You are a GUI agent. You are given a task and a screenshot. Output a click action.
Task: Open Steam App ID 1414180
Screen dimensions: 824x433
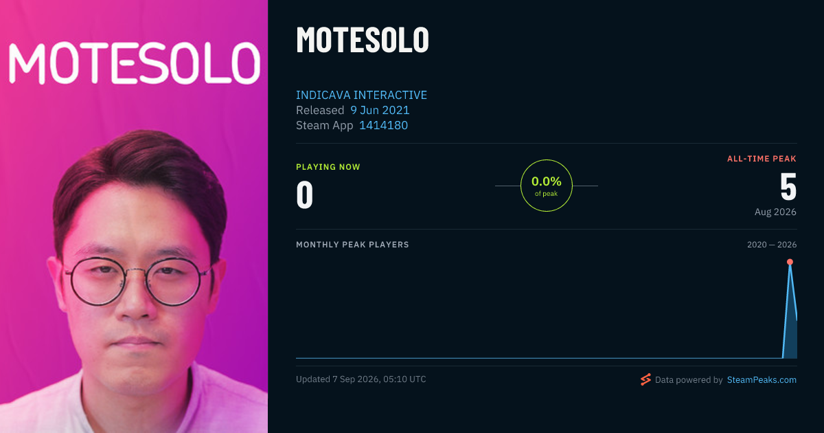(x=383, y=125)
